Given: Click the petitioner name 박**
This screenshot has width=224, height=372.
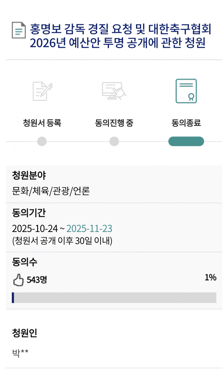Looking at the screenshot, I should (20, 353).
